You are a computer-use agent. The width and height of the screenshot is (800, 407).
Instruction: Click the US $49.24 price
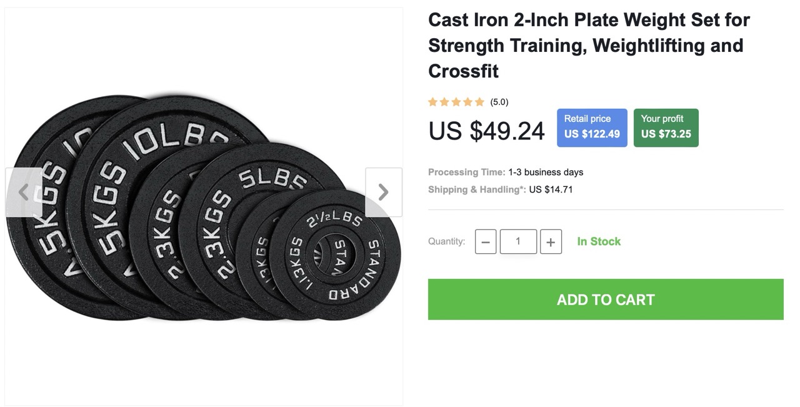486,131
